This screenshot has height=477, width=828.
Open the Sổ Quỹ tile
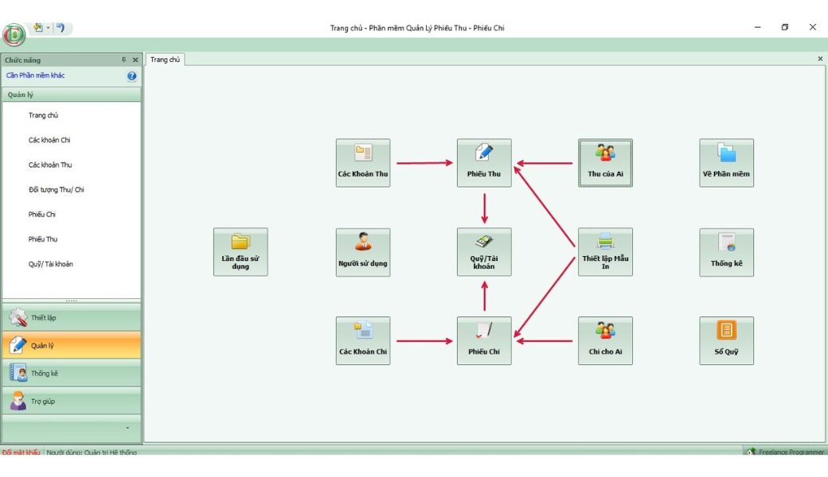726,340
